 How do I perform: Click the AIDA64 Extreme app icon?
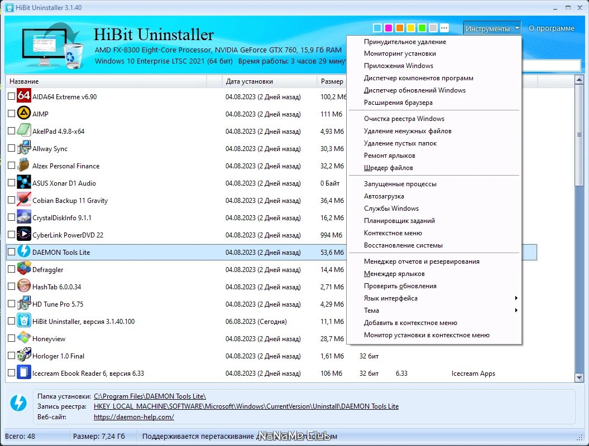click(23, 96)
